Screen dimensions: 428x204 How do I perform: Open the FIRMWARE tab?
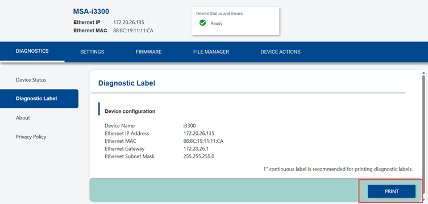click(148, 52)
